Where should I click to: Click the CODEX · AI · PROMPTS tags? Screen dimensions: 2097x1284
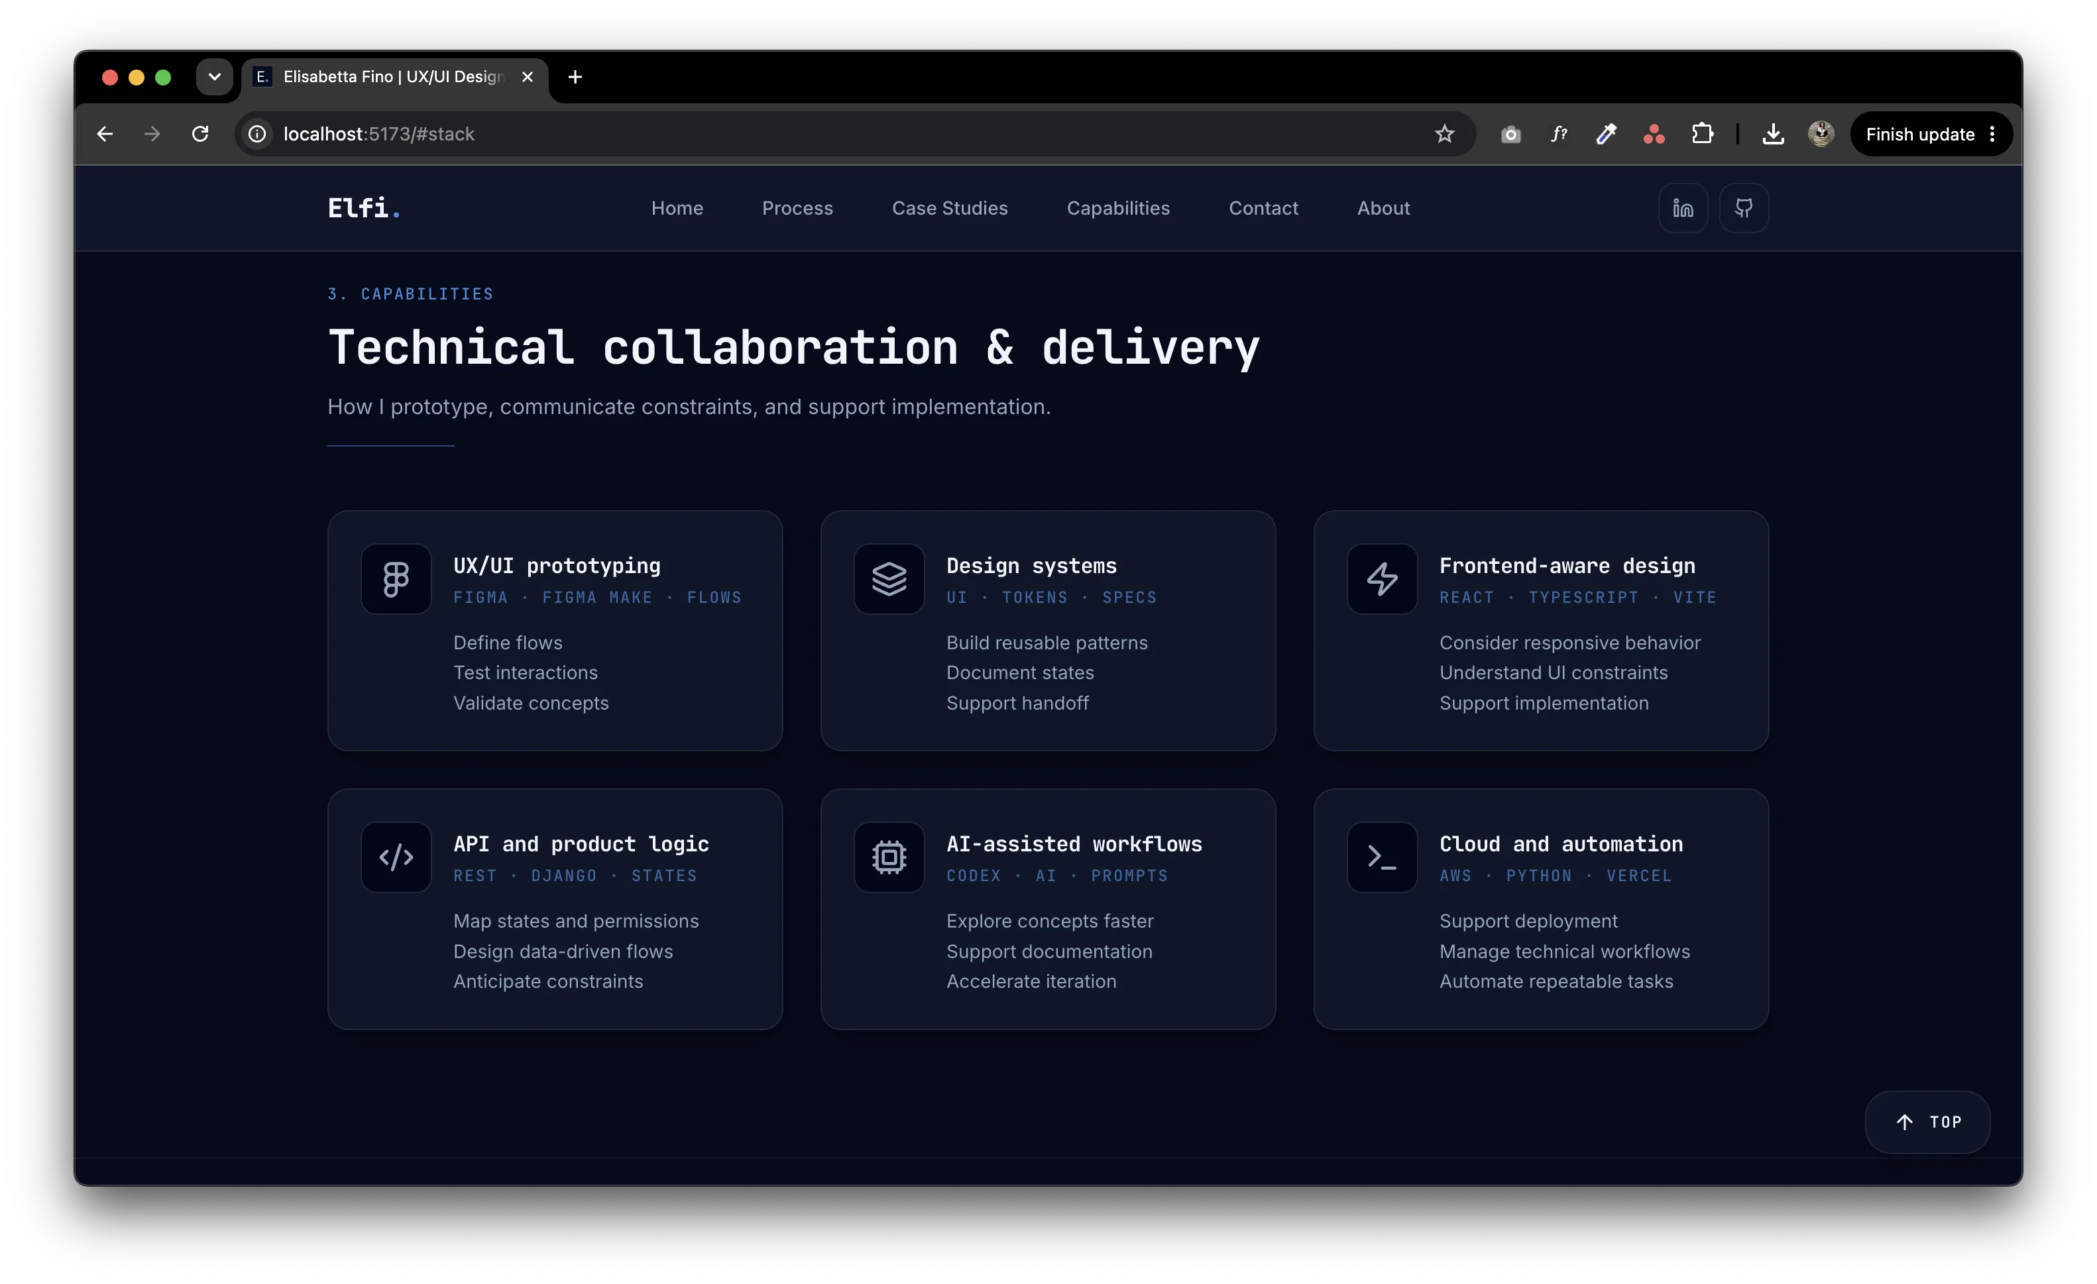tap(1057, 876)
